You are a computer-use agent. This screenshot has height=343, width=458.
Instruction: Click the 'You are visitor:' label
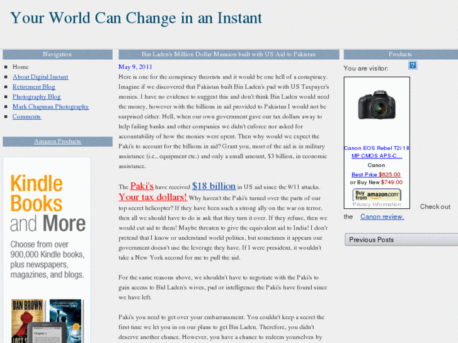[x=366, y=69]
